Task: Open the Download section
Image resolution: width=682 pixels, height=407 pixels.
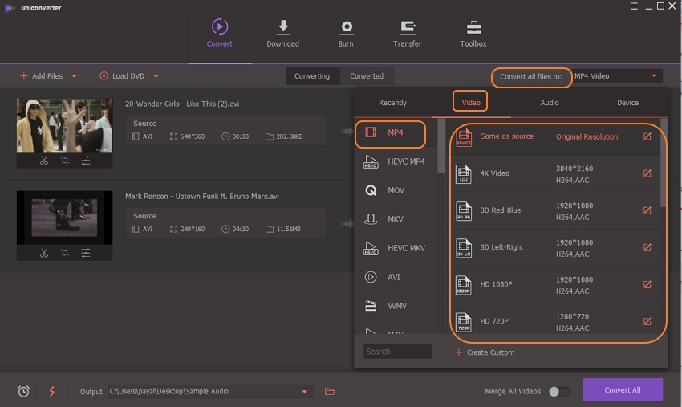Action: [x=282, y=33]
